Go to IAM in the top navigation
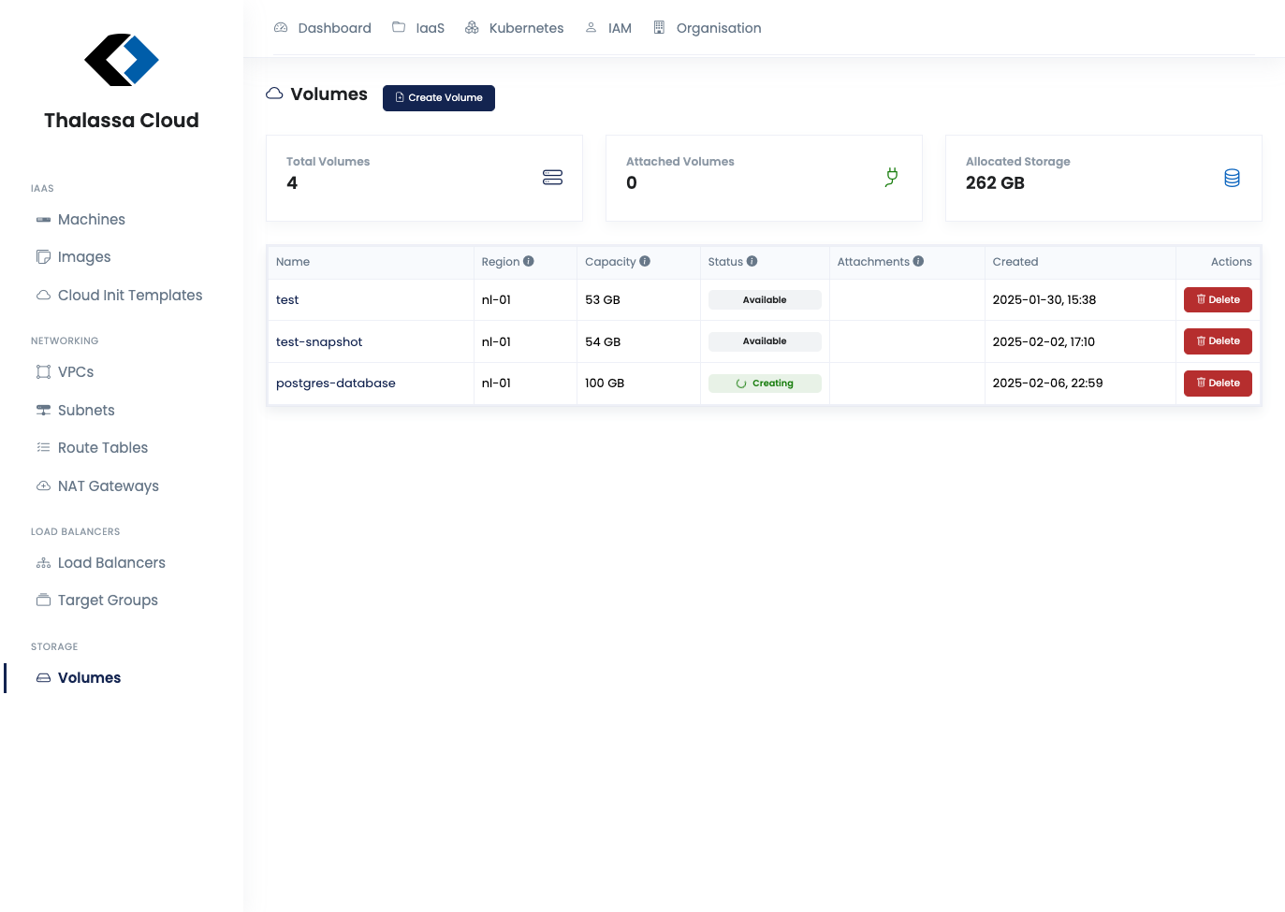This screenshot has height=912, width=1285. (608, 28)
